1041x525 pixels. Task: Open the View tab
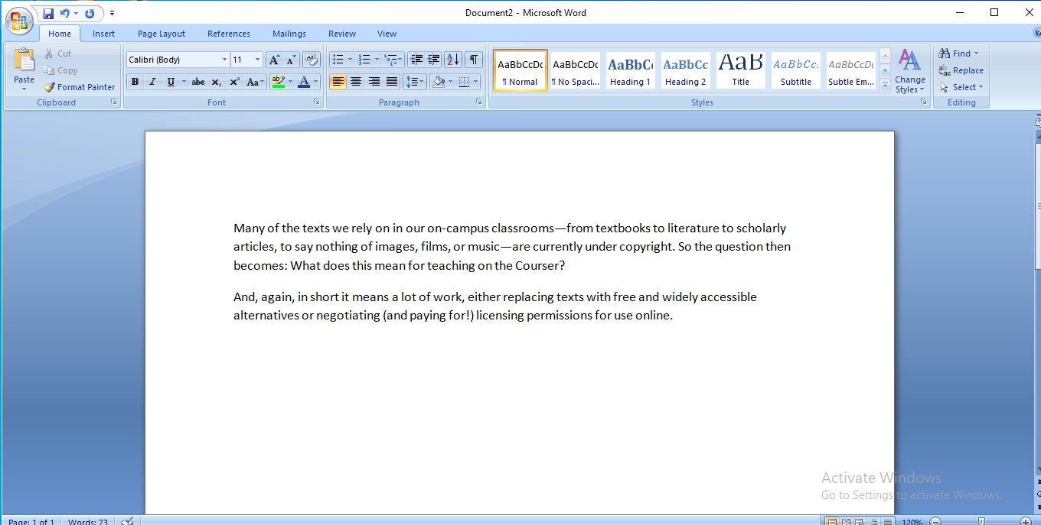pos(387,34)
